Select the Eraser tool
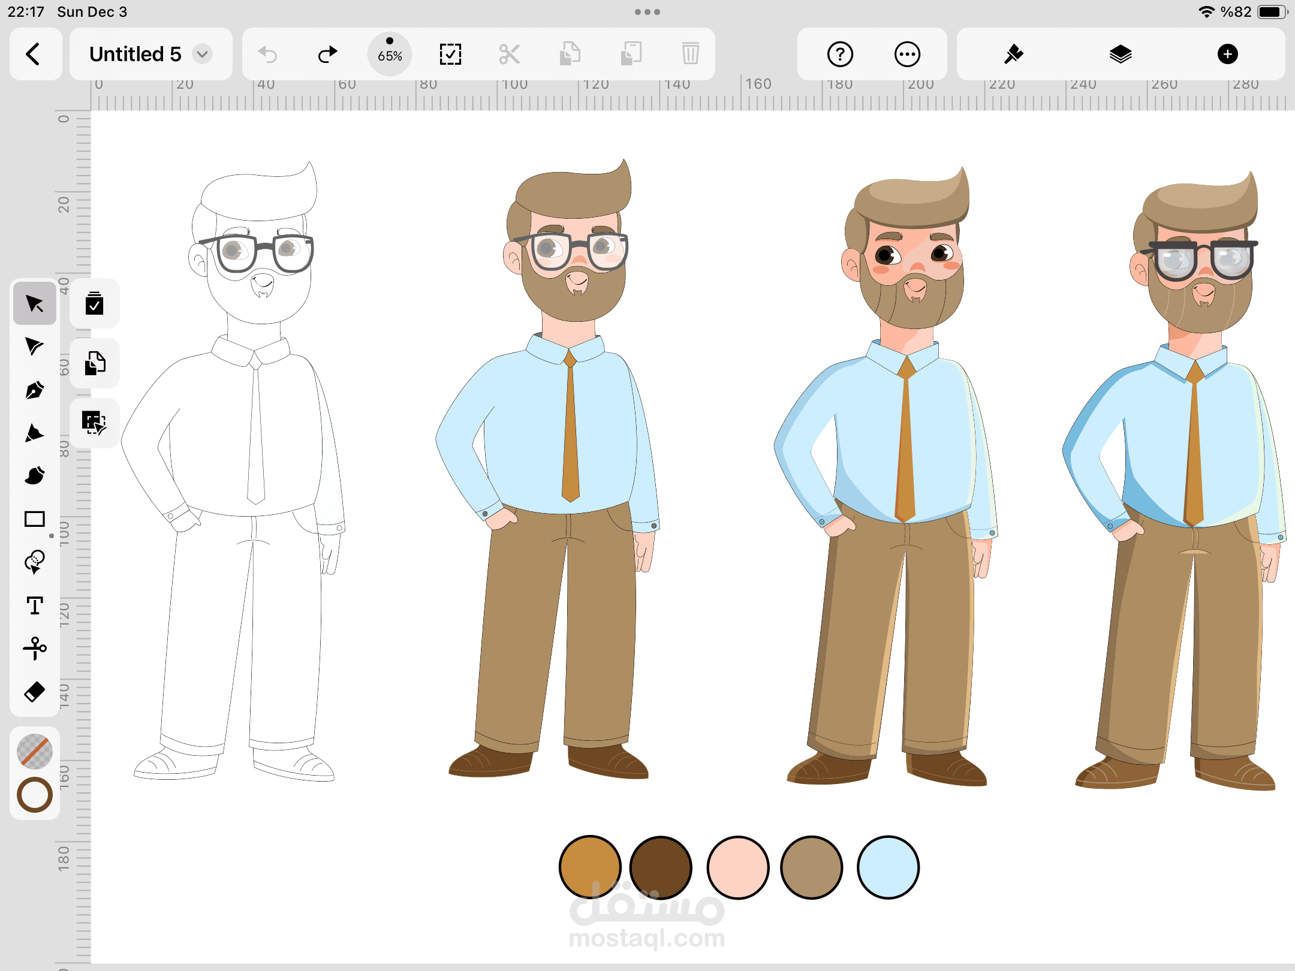Screen dimensions: 1295x971 pos(35,692)
